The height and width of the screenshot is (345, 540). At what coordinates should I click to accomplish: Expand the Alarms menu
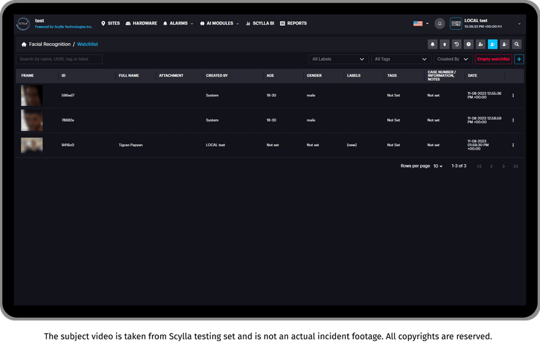[x=178, y=23]
